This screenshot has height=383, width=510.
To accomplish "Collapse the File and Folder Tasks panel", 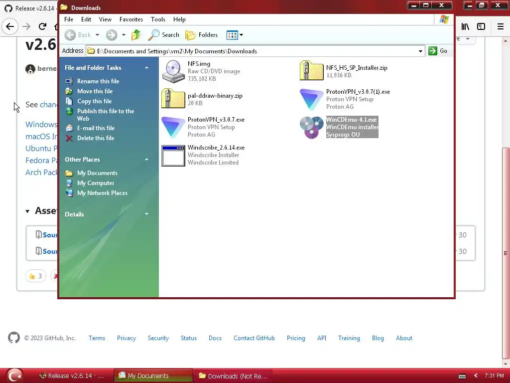I will coord(147,67).
